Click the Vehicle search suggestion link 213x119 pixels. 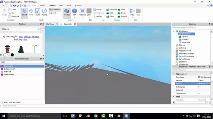click(27, 37)
